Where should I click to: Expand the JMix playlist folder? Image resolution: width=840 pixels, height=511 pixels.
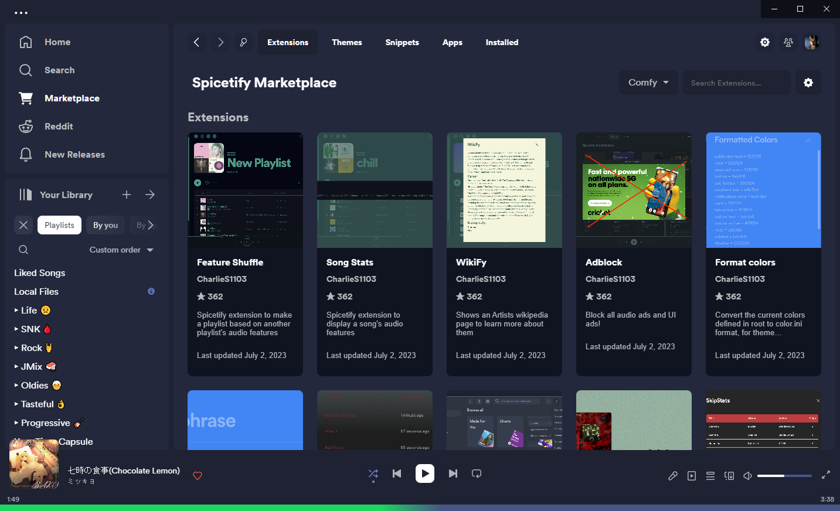(16, 367)
